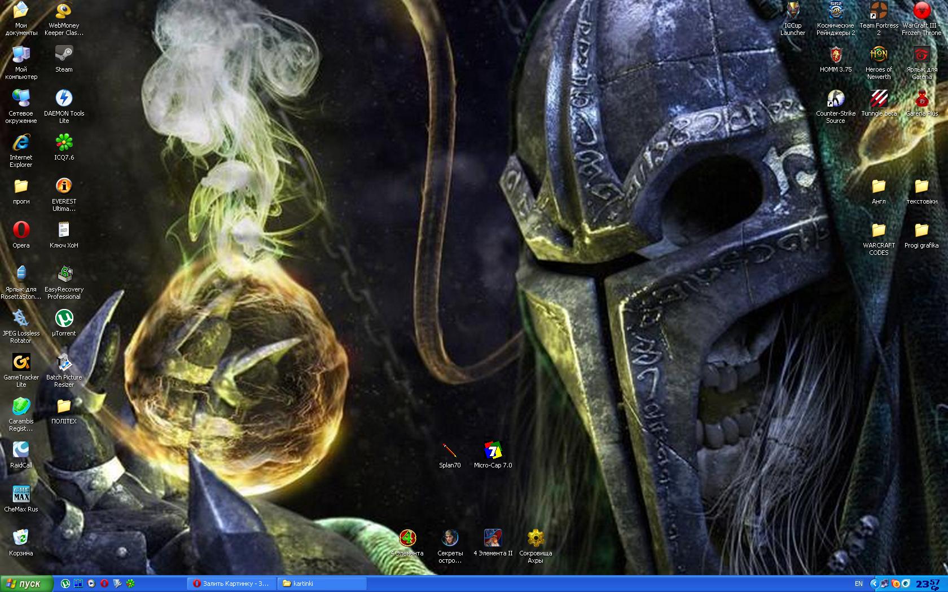
Task: Open the blue two-pane file manager quick launch icon
Action: pos(78,584)
